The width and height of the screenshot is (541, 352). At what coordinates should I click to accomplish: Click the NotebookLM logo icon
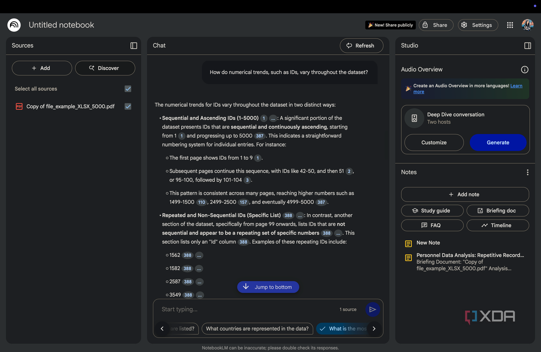pyautogui.click(x=14, y=25)
